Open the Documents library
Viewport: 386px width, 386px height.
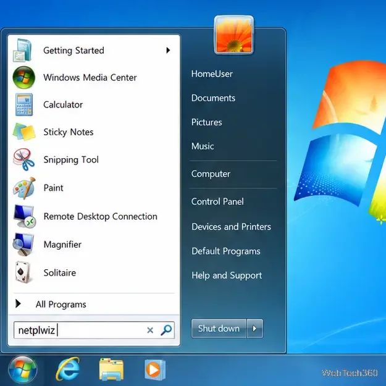(213, 98)
